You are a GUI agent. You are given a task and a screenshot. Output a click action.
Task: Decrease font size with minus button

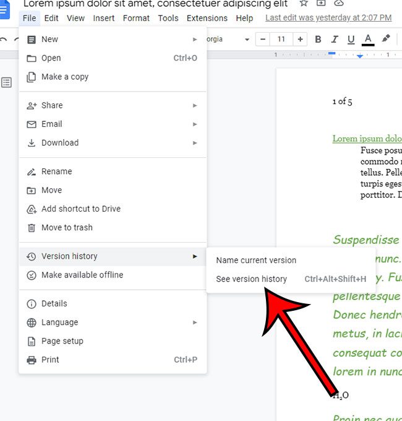pos(263,40)
